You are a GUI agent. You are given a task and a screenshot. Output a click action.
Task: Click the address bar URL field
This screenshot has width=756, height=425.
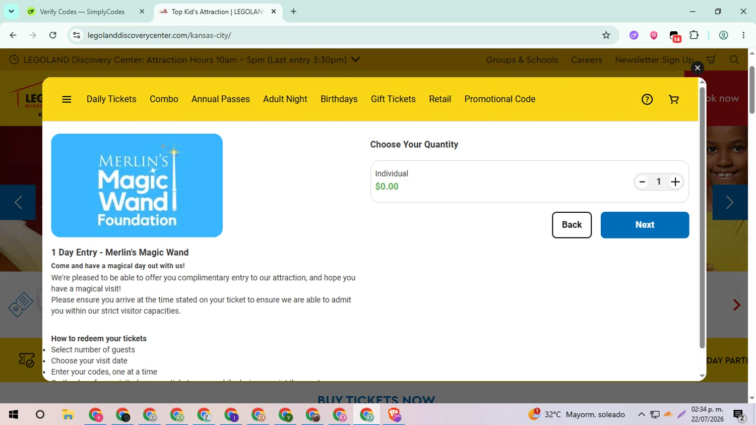tap(343, 35)
